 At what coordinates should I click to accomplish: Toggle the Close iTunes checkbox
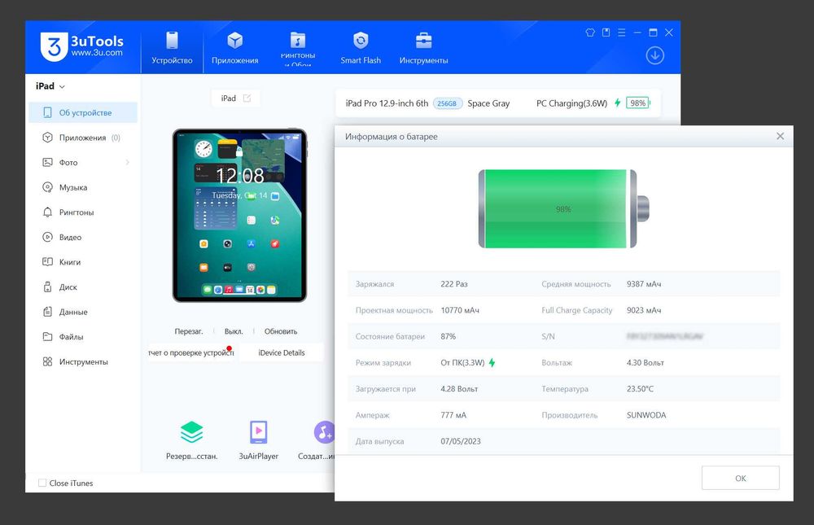(x=42, y=483)
